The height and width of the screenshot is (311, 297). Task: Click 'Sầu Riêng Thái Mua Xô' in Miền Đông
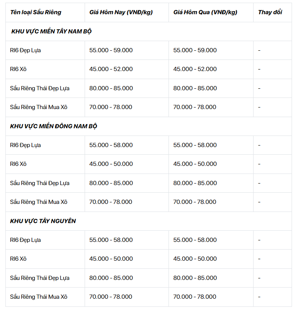(x=38, y=202)
